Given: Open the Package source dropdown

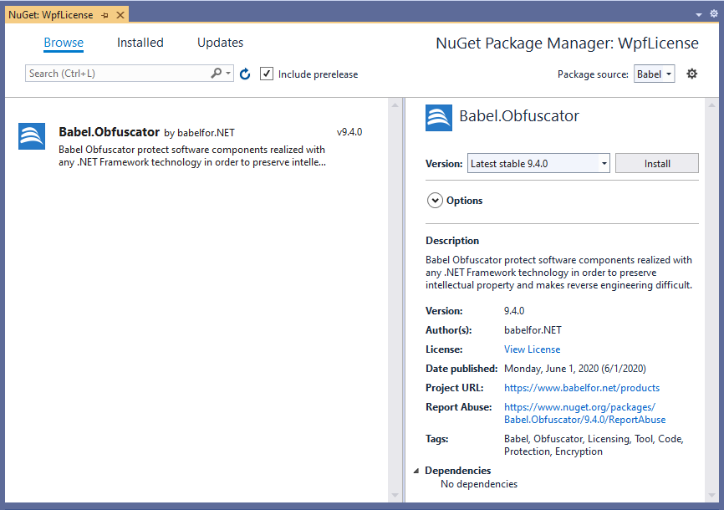Looking at the screenshot, I should (655, 74).
